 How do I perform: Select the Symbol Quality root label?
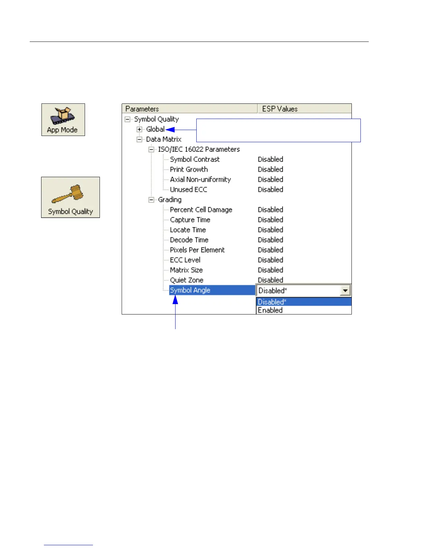pyautogui.click(x=156, y=119)
